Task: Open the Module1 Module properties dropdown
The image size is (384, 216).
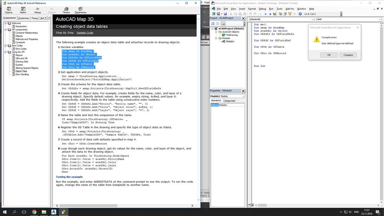Action: tap(243, 96)
